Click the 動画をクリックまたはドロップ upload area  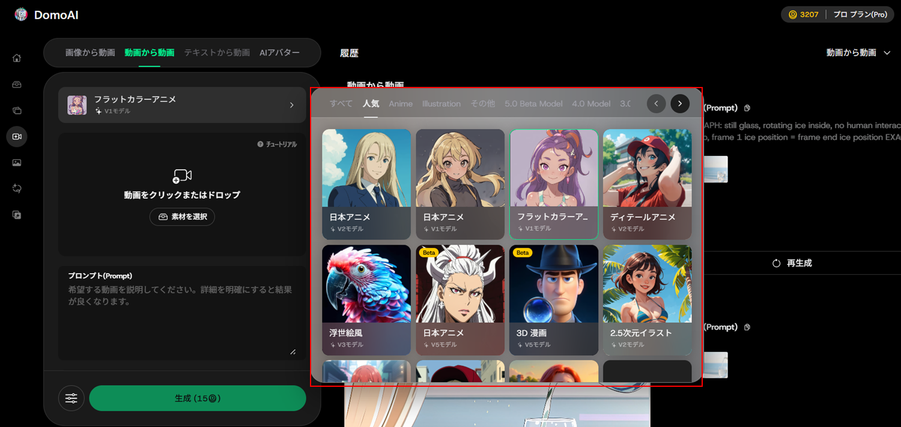tap(182, 194)
